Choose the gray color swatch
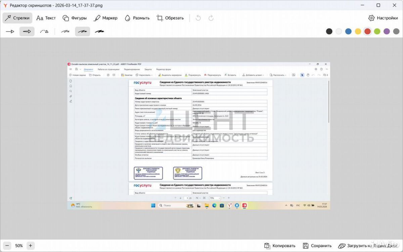The height and width of the screenshot is (252, 403). point(396,31)
